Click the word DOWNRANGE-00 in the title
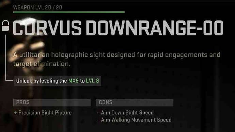235x132 pixels. (x=155, y=28)
